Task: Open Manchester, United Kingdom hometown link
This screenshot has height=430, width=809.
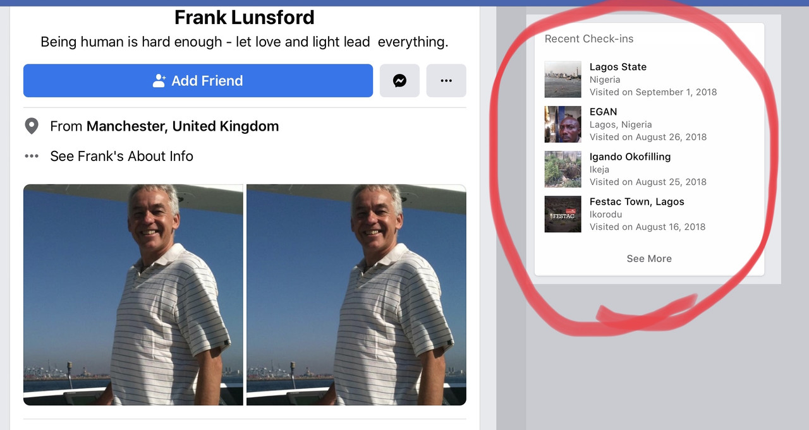Action: (x=183, y=126)
